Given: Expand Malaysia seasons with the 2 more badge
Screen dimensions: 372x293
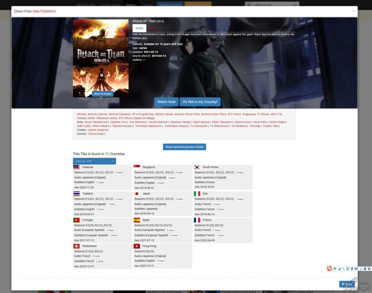Looking at the screenshot, I should point(119,173).
